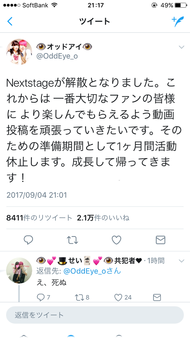The width and height of the screenshot is (190, 338).
Task: Tap reply bubble icon under main tweet
Action: pos(28,240)
